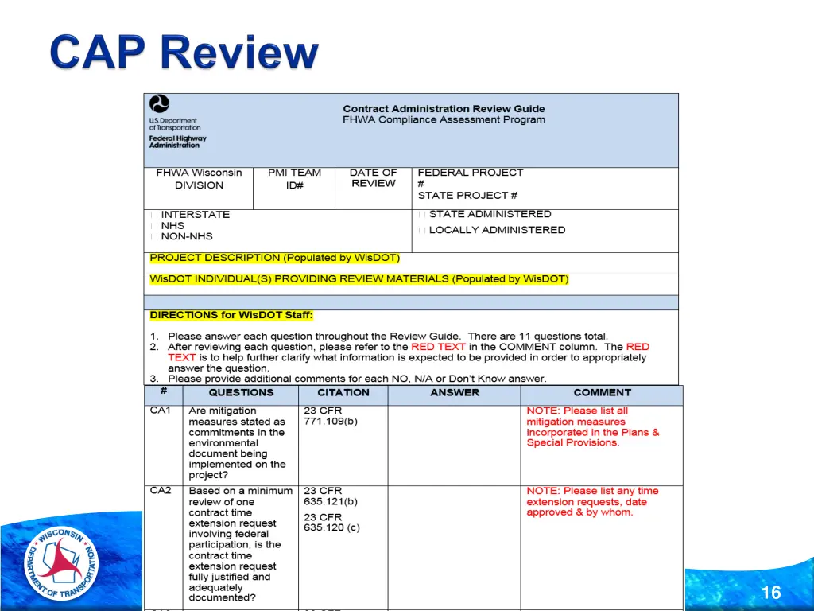Viewport: 814px width, 611px height.
Task: Click the FEDERAL PROJECT # field
Action: coord(471,177)
